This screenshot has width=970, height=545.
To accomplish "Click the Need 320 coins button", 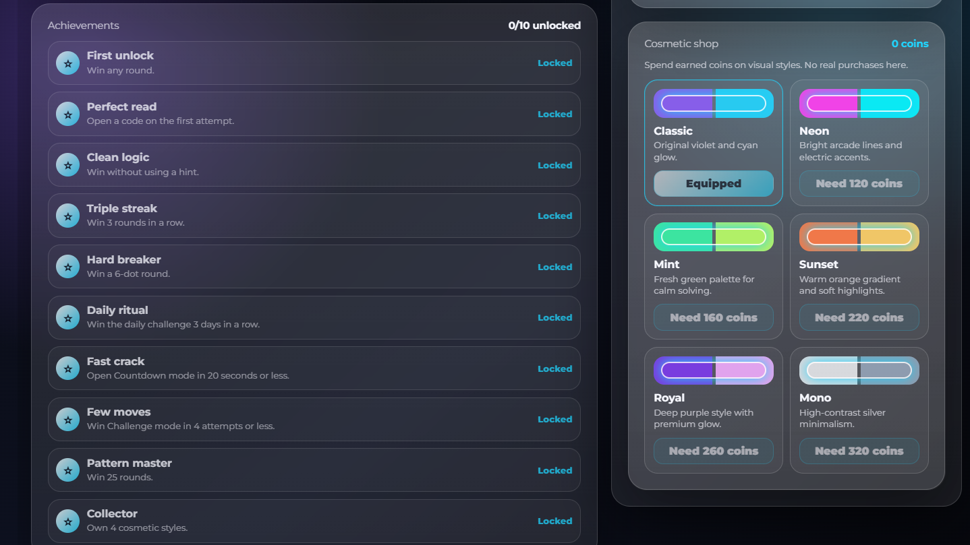I will (x=859, y=451).
